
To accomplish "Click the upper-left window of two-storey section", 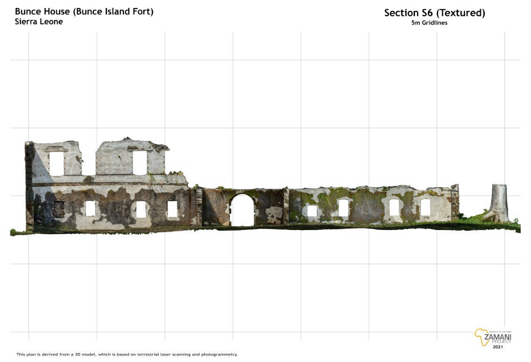I will point(57,163).
